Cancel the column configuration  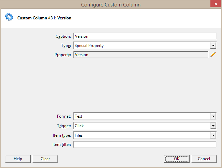(204, 159)
